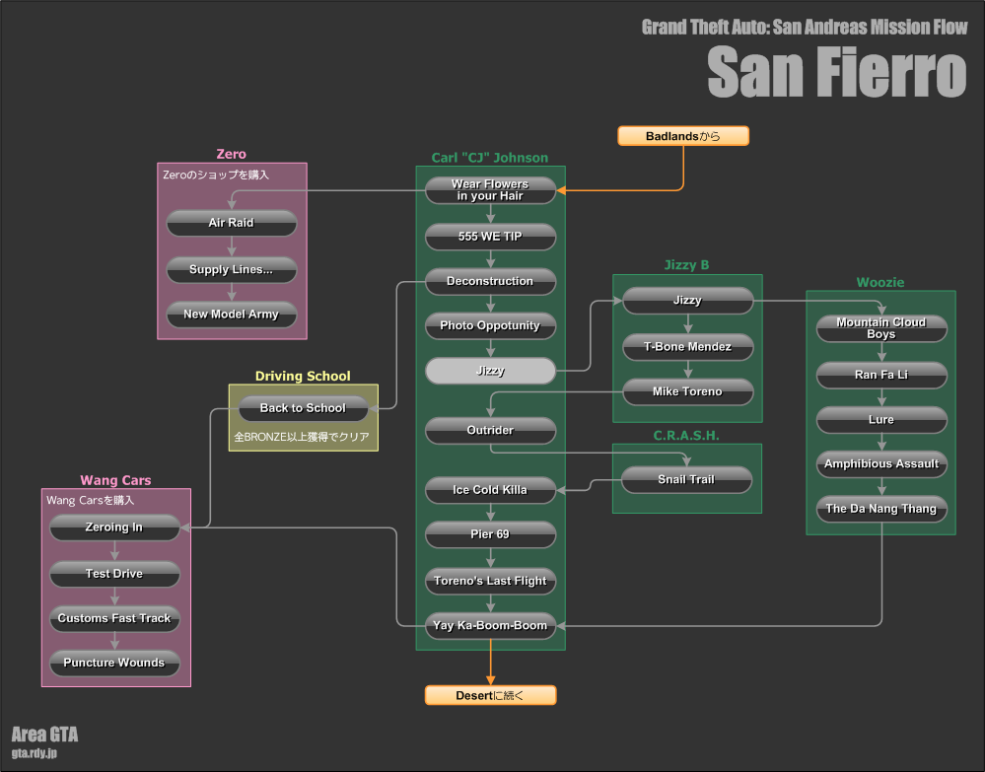
Task: Click the Pier 69 mission node
Action: (490, 534)
